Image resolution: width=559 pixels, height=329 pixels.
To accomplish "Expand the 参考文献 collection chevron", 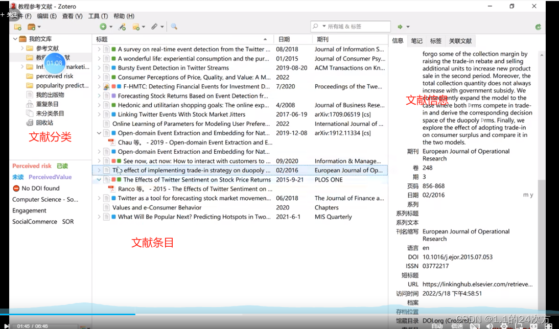I will [x=22, y=48].
